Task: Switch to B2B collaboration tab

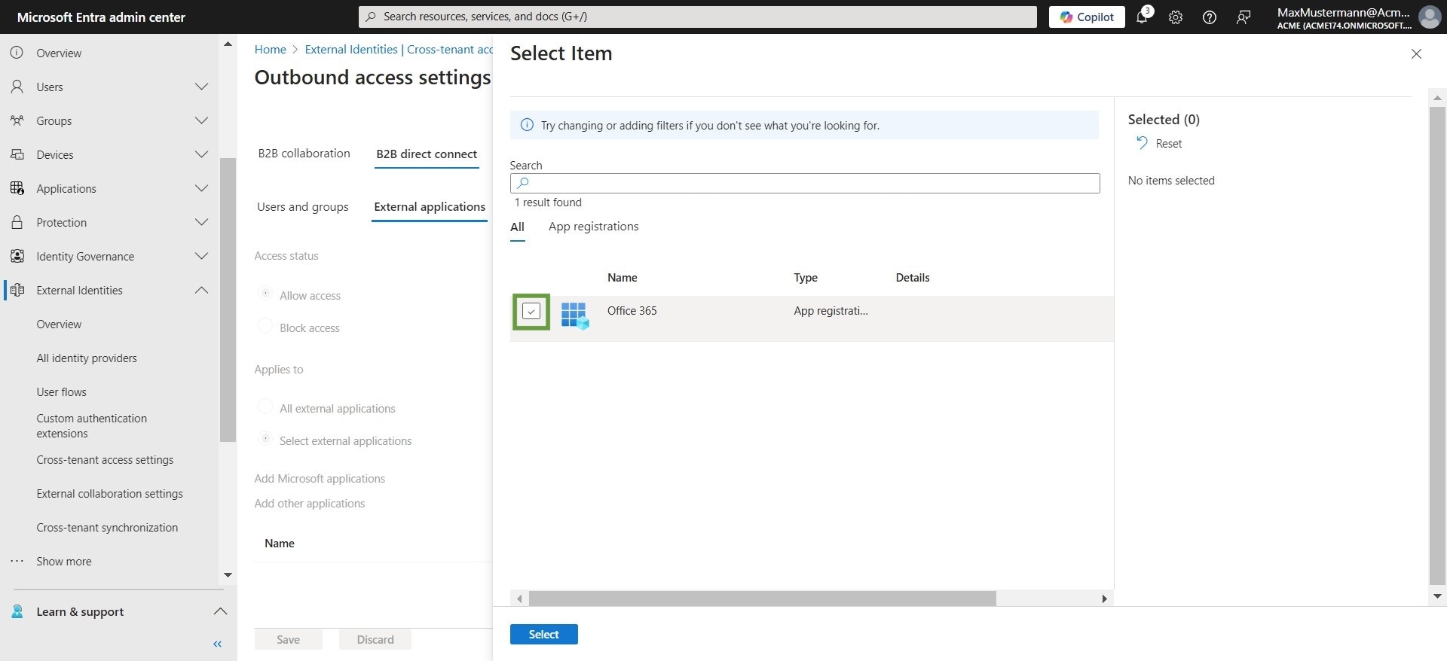Action: tap(304, 154)
